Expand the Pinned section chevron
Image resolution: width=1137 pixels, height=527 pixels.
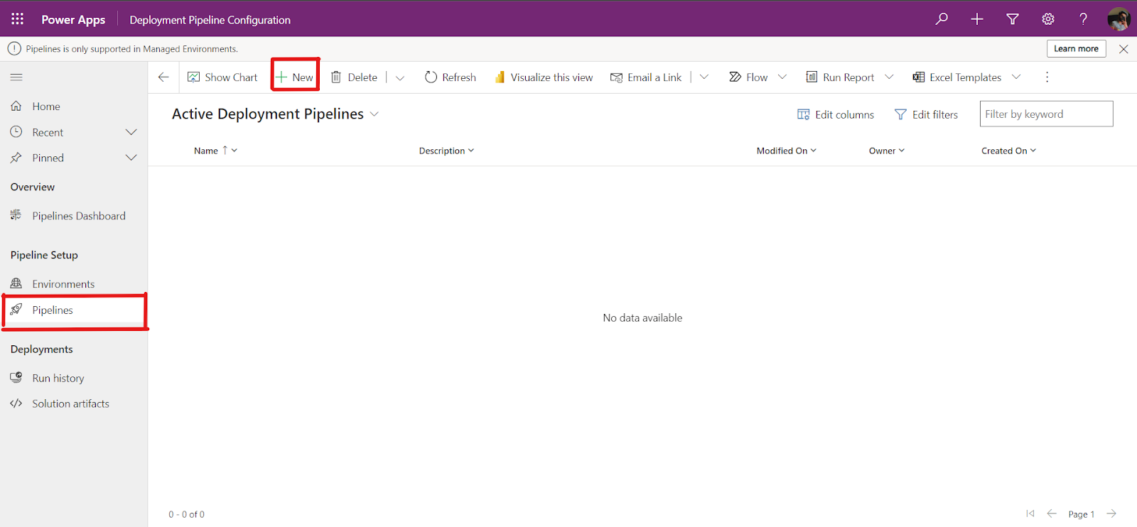tap(131, 158)
